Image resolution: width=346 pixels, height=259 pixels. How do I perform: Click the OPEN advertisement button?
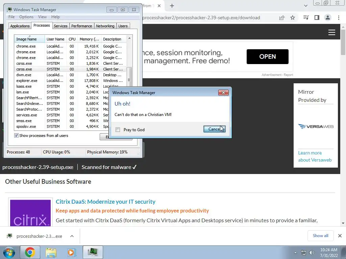click(x=268, y=57)
